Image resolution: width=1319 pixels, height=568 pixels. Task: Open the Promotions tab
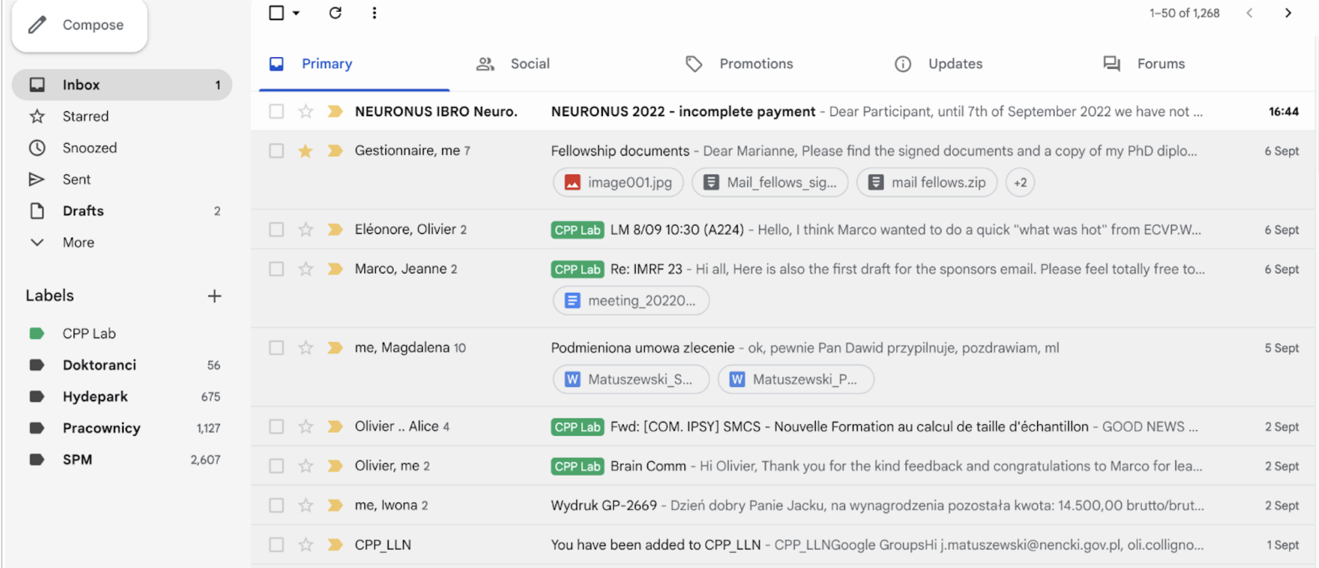coord(740,64)
